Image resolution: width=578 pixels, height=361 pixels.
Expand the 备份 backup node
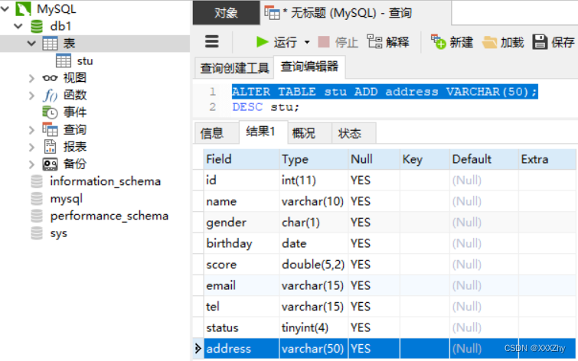pyautogui.click(x=31, y=164)
